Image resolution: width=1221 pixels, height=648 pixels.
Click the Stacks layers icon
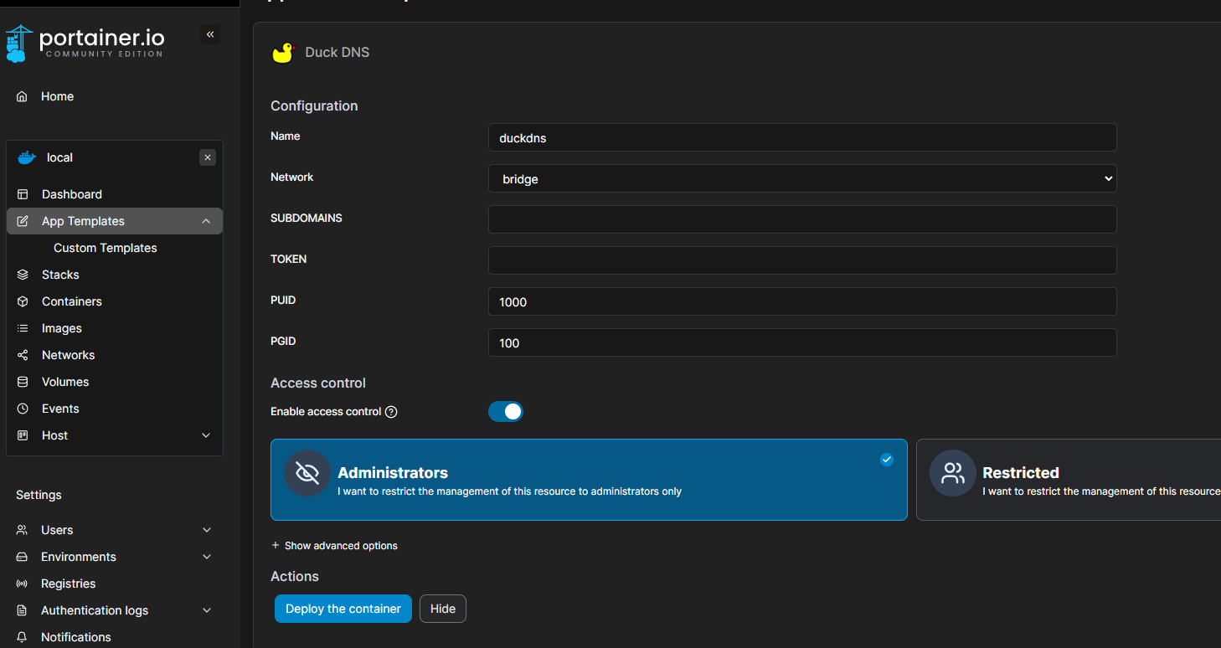(23, 275)
